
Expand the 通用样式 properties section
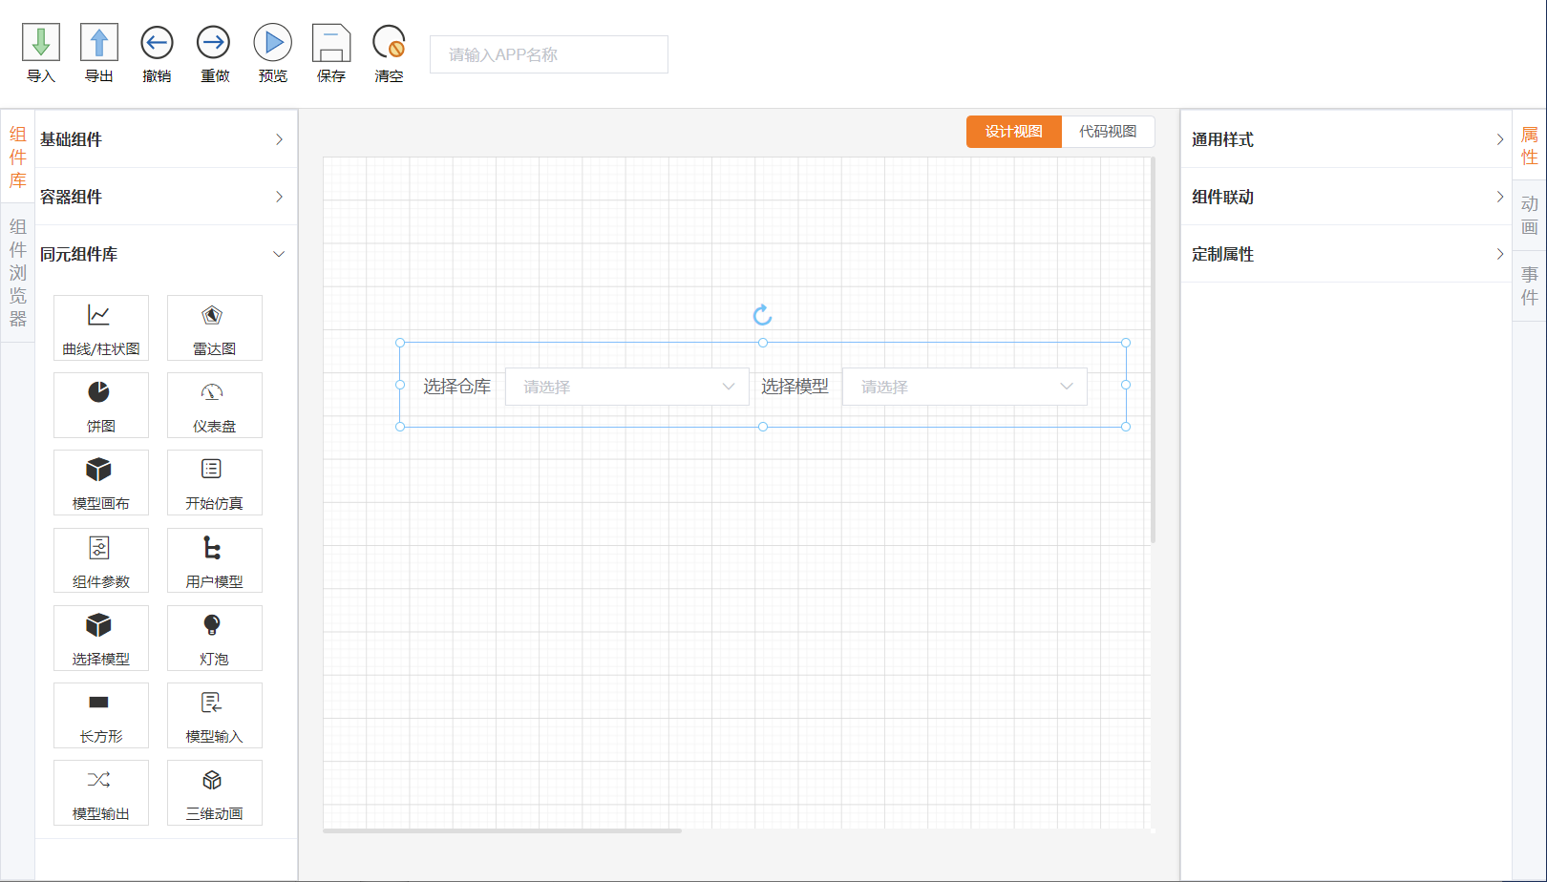click(x=1346, y=139)
